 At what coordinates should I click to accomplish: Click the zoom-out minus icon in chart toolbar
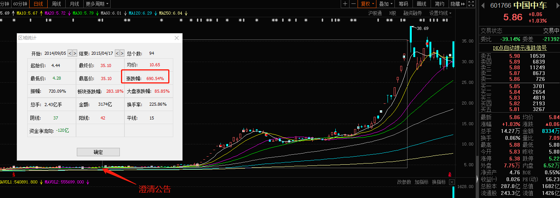click(353, 4)
